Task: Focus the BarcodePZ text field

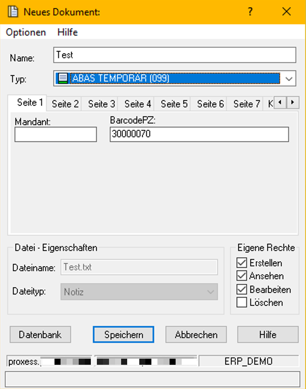Action: pos(199,134)
